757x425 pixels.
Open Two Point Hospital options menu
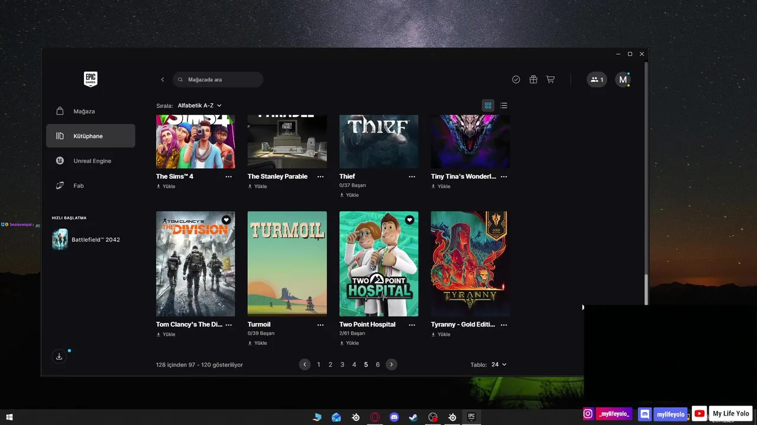(x=412, y=325)
